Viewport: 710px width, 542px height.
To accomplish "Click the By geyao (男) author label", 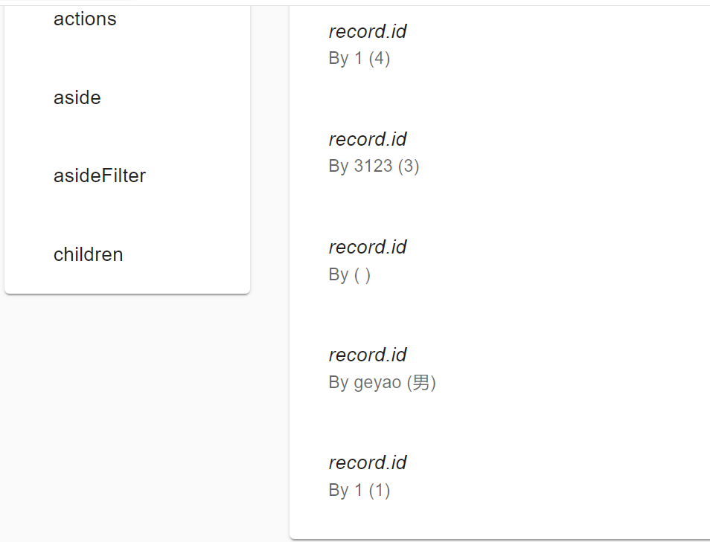I will point(382,382).
